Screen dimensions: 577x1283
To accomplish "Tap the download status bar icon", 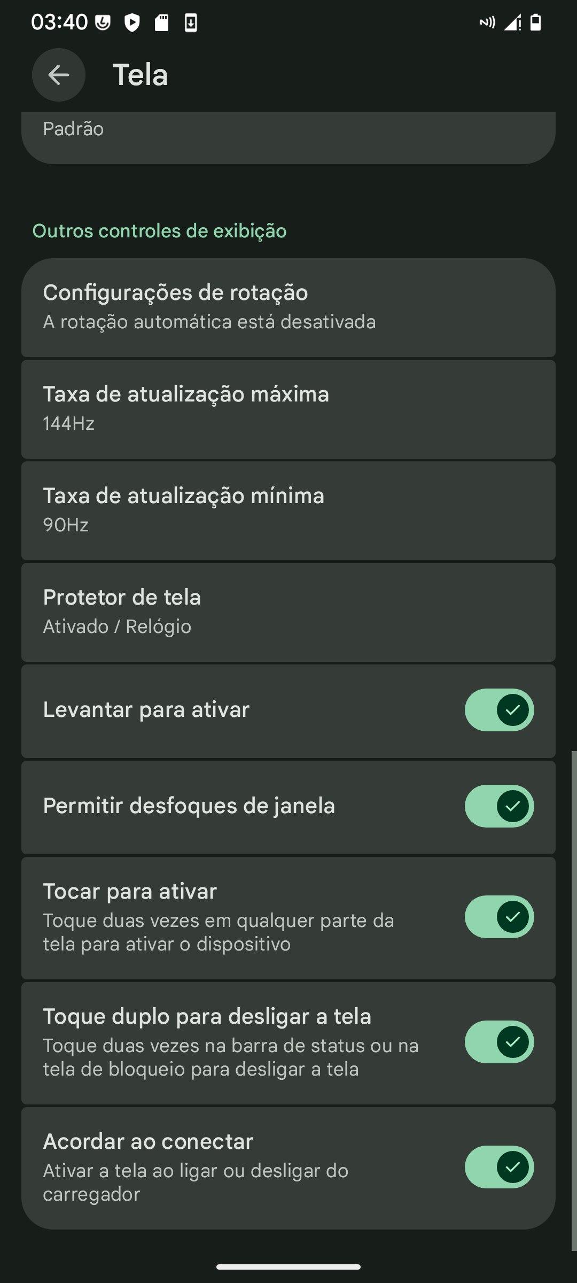I will [x=191, y=22].
